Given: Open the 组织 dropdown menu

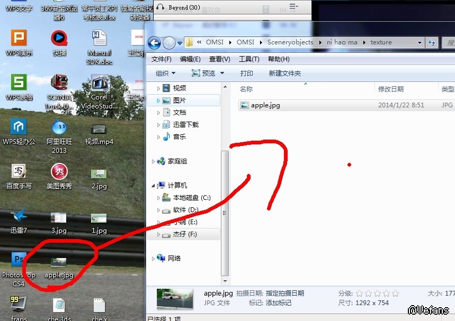Looking at the screenshot, I should (165, 74).
